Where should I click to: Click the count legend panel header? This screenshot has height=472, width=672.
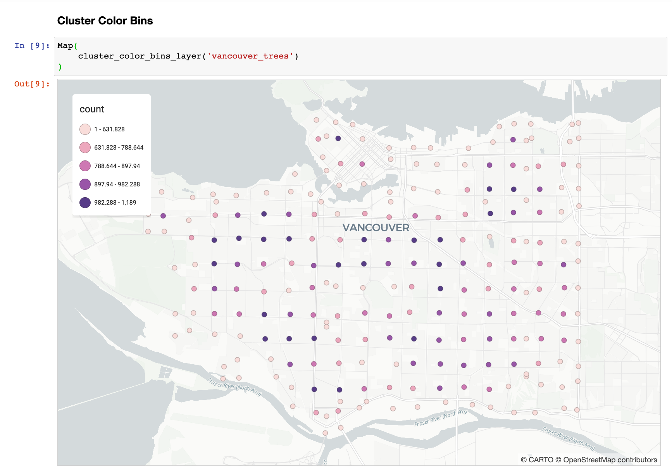pos(92,109)
